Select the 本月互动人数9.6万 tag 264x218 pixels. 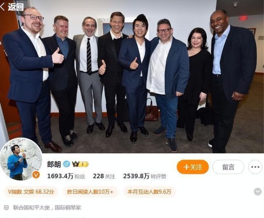[x=149, y=192]
